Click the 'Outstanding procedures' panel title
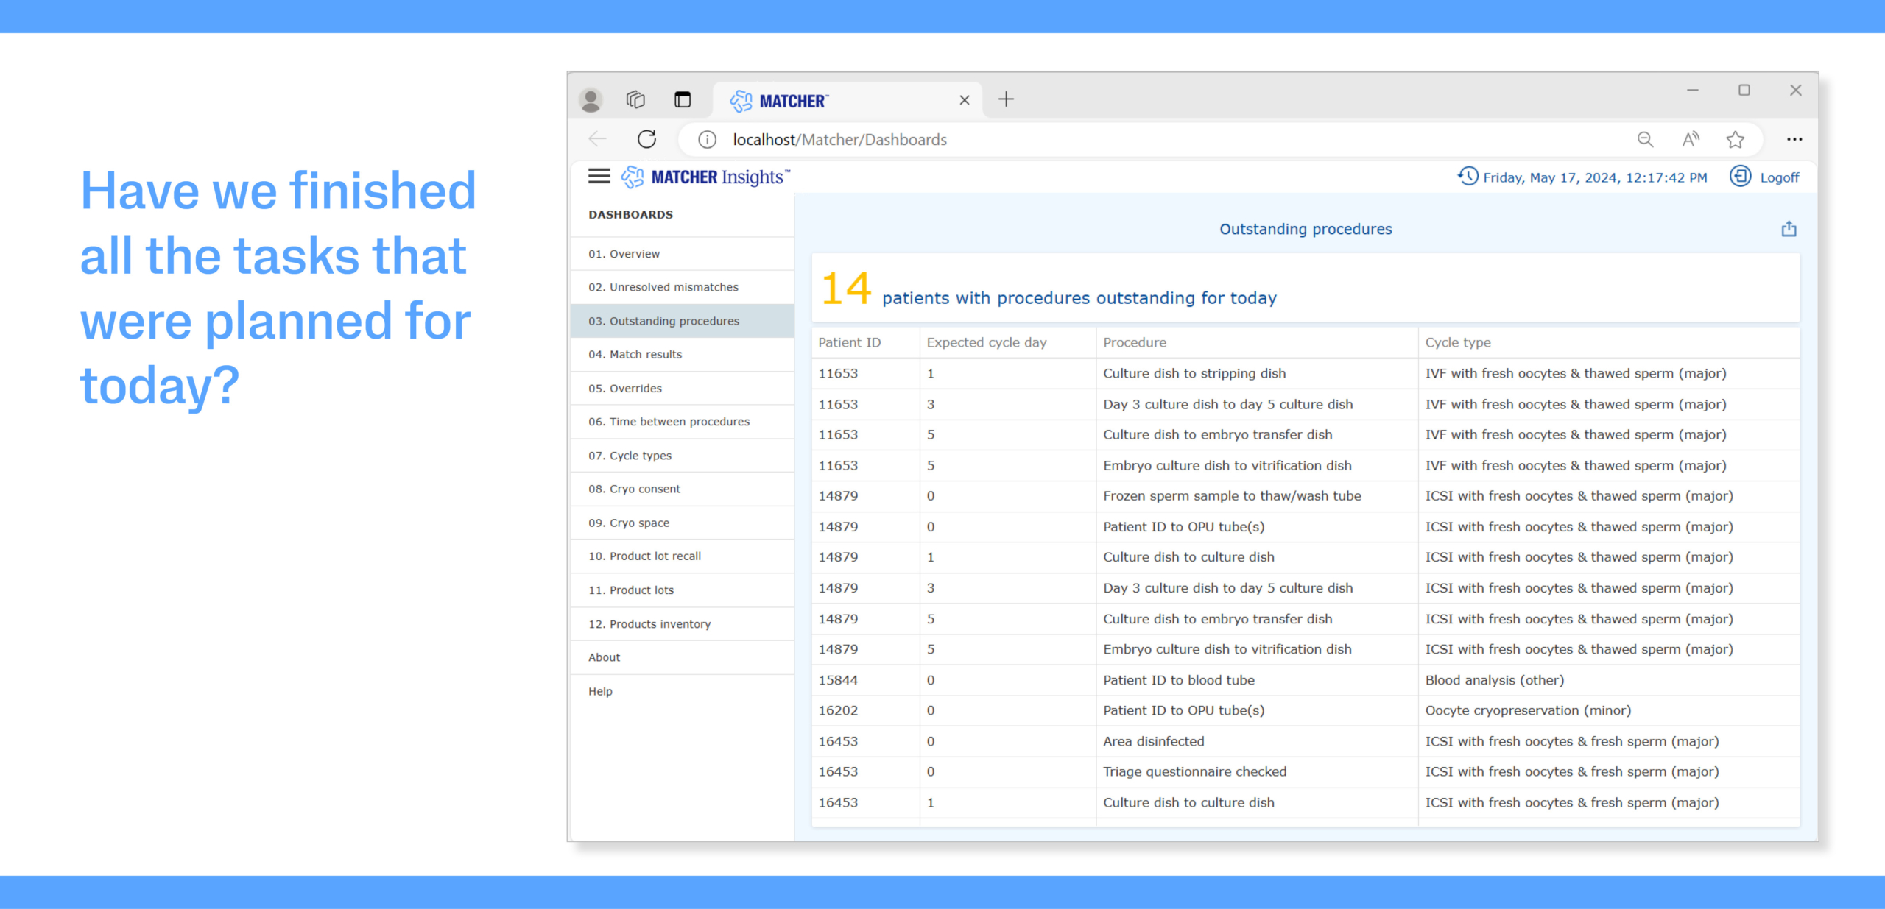 click(1306, 229)
